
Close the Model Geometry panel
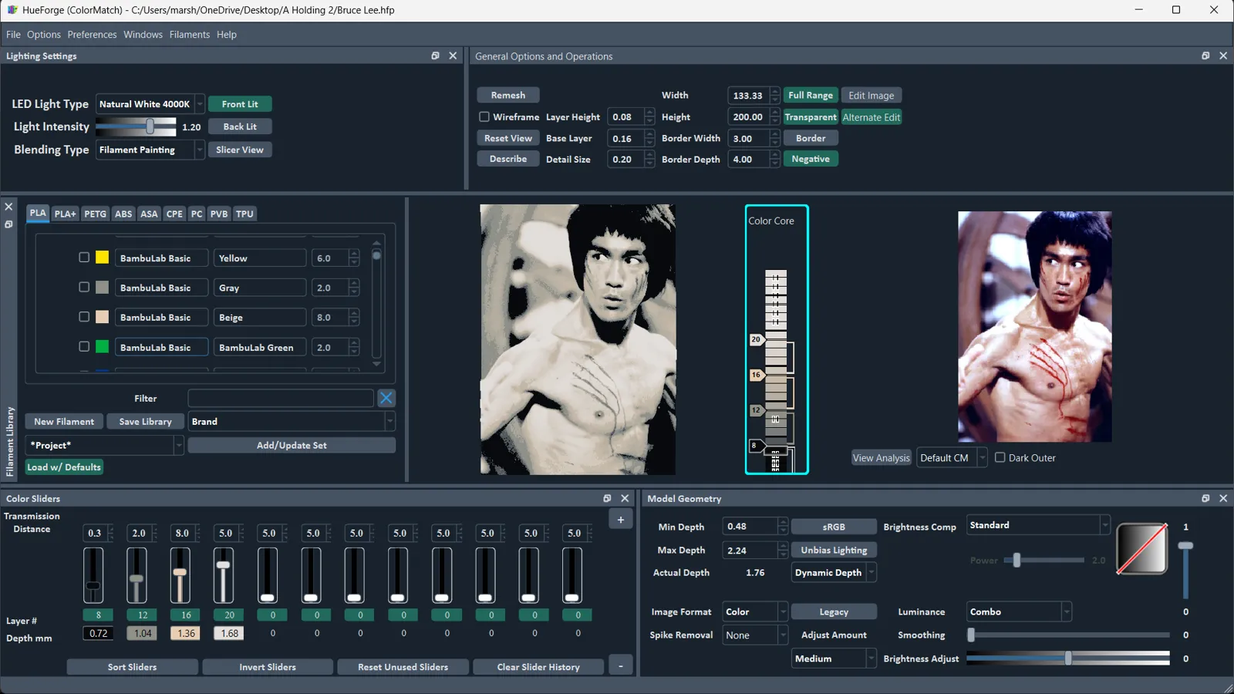click(x=1223, y=498)
